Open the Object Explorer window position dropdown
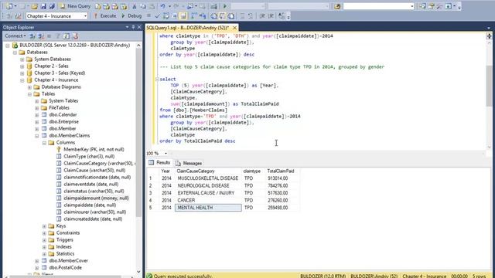This screenshot has width=495, height=278. [127, 28]
